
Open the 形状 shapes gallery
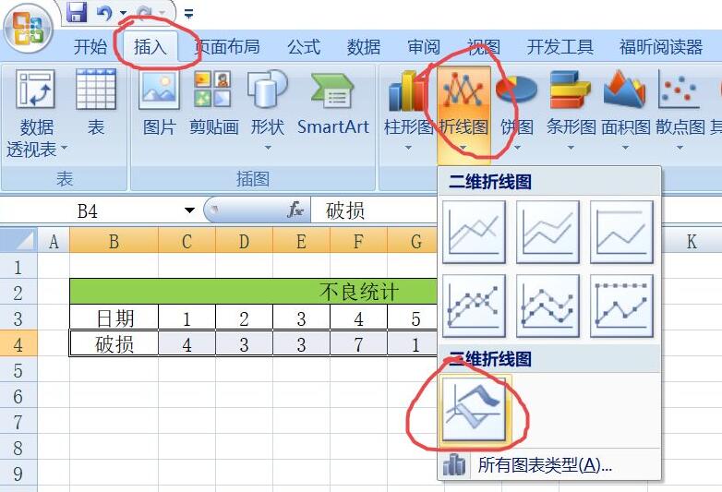click(268, 111)
